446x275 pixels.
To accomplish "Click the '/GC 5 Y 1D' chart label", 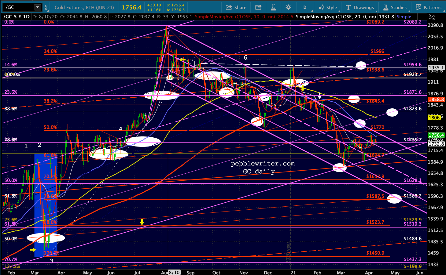I will click(x=17, y=17).
